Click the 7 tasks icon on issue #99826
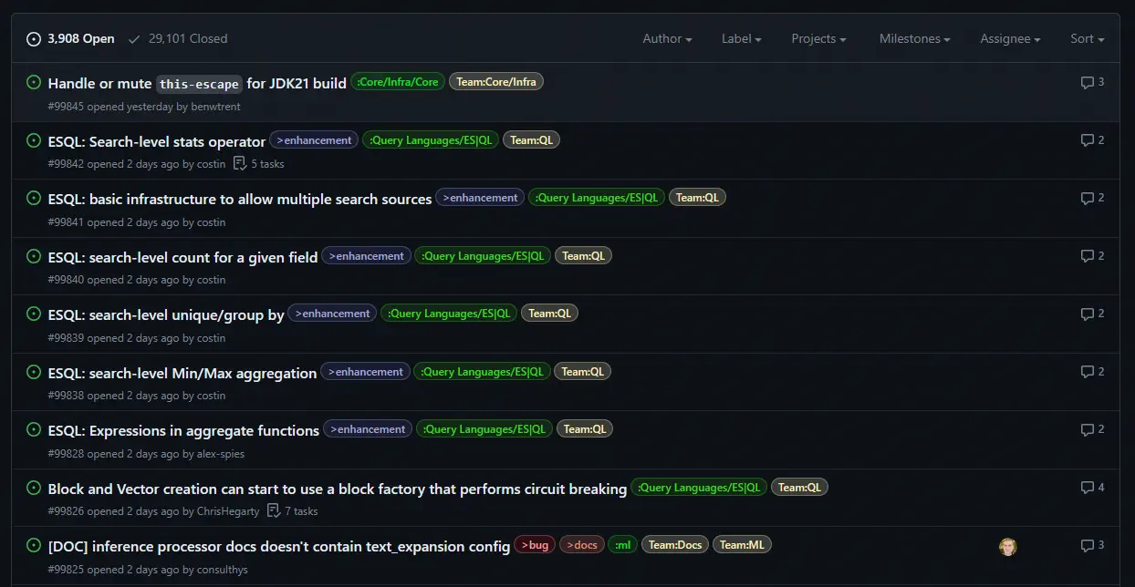 [x=274, y=511]
